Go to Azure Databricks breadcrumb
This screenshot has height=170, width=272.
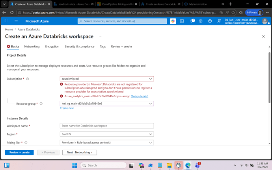(29, 29)
